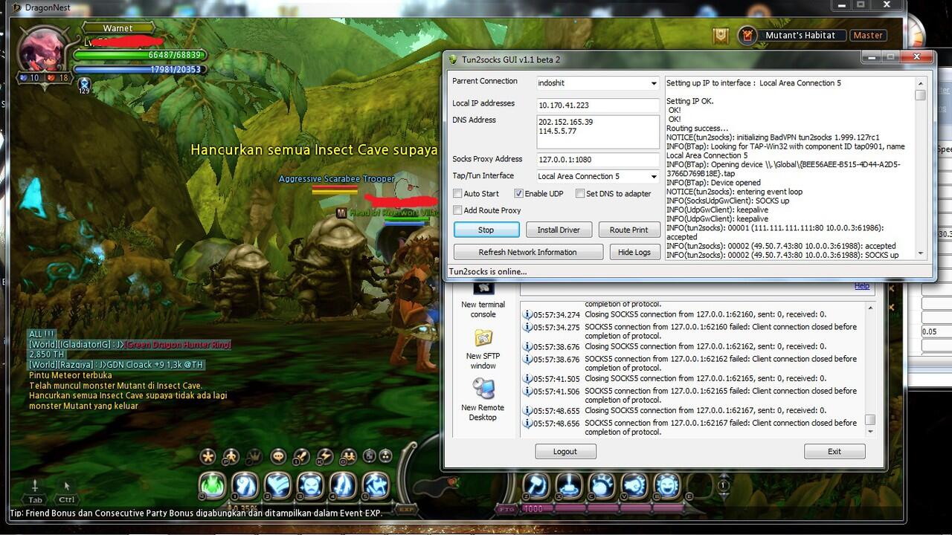Trigger the angry-face skill in quickslot 3
Image resolution: width=952 pixels, height=535 pixels.
tap(311, 485)
